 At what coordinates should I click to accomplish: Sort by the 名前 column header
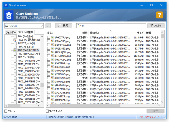coord(60,33)
